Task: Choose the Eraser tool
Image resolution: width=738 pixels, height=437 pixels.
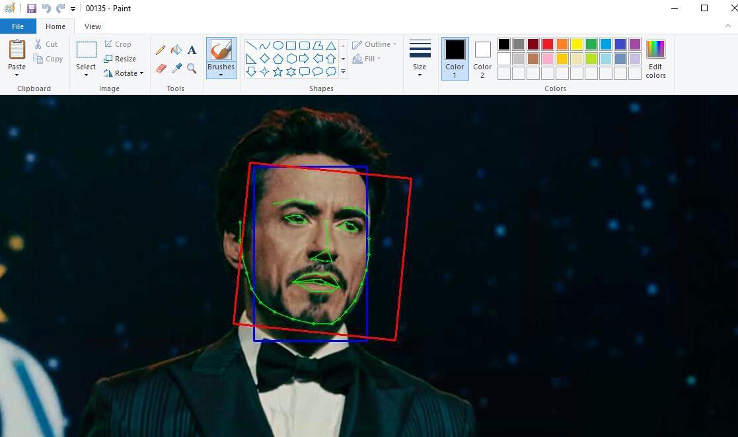Action: pyautogui.click(x=161, y=69)
